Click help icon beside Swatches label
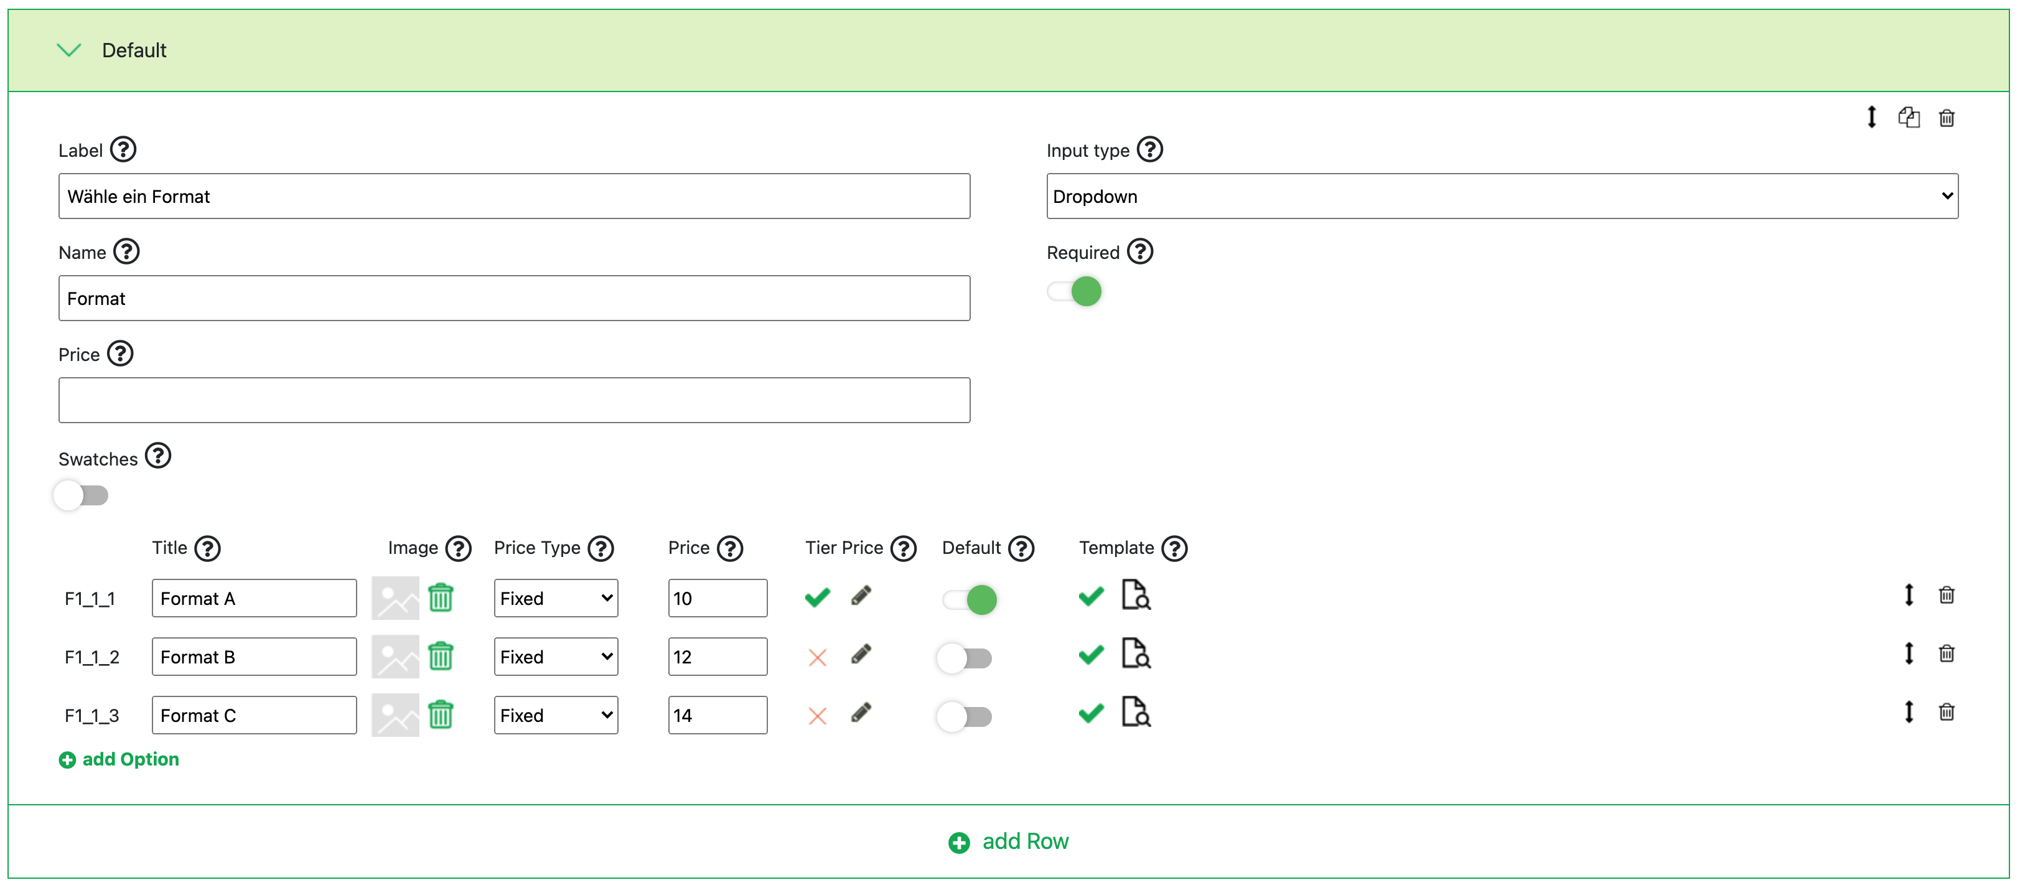Image resolution: width=2020 pixels, height=885 pixels. pos(157,456)
